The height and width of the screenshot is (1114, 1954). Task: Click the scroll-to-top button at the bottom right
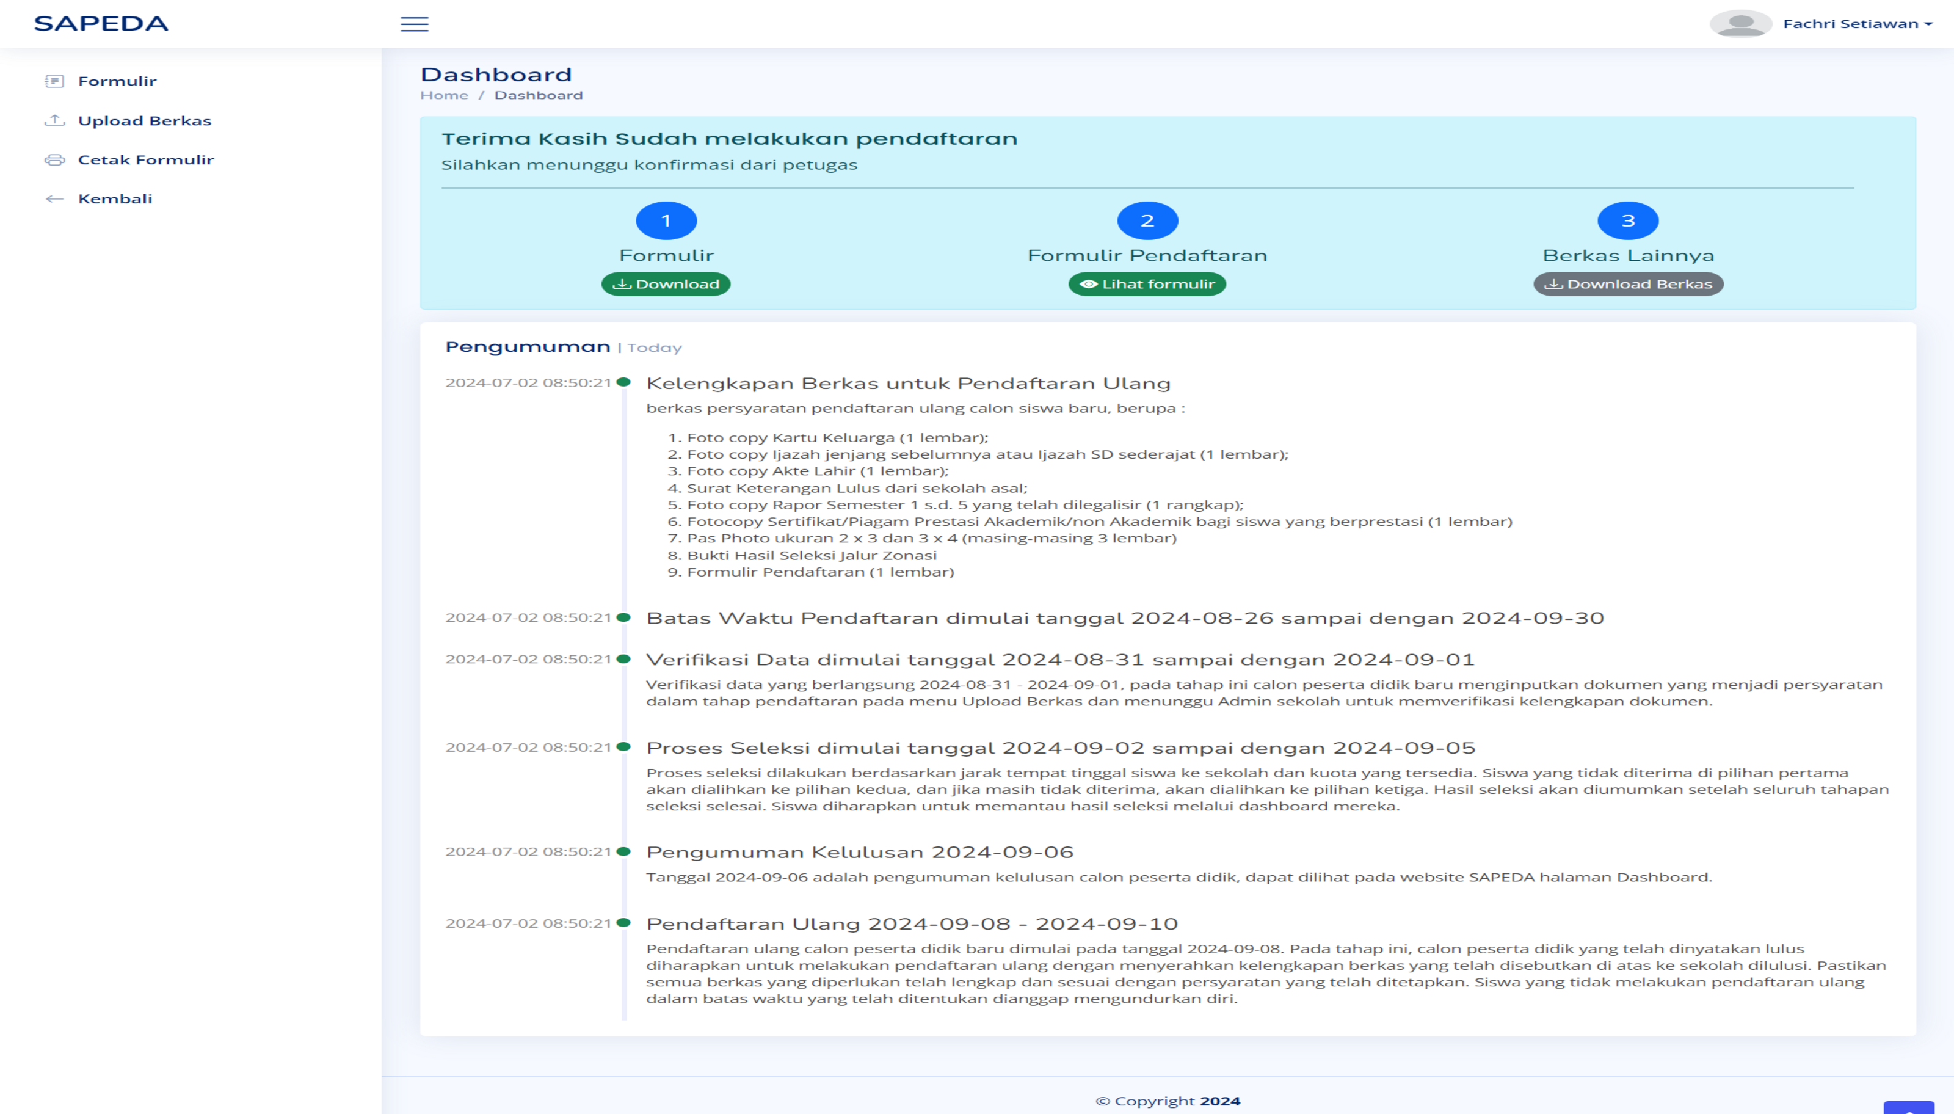point(1908,1107)
